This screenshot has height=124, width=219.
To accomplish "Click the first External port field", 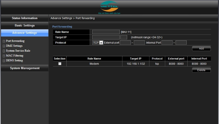I will click(125, 43).
